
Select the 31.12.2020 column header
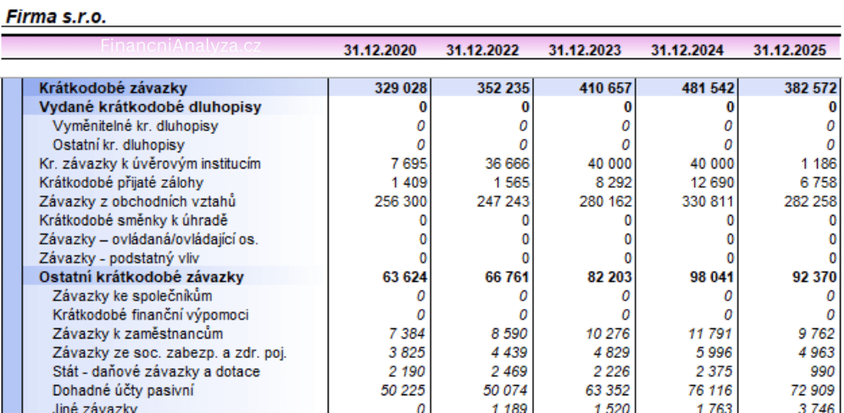click(x=380, y=50)
